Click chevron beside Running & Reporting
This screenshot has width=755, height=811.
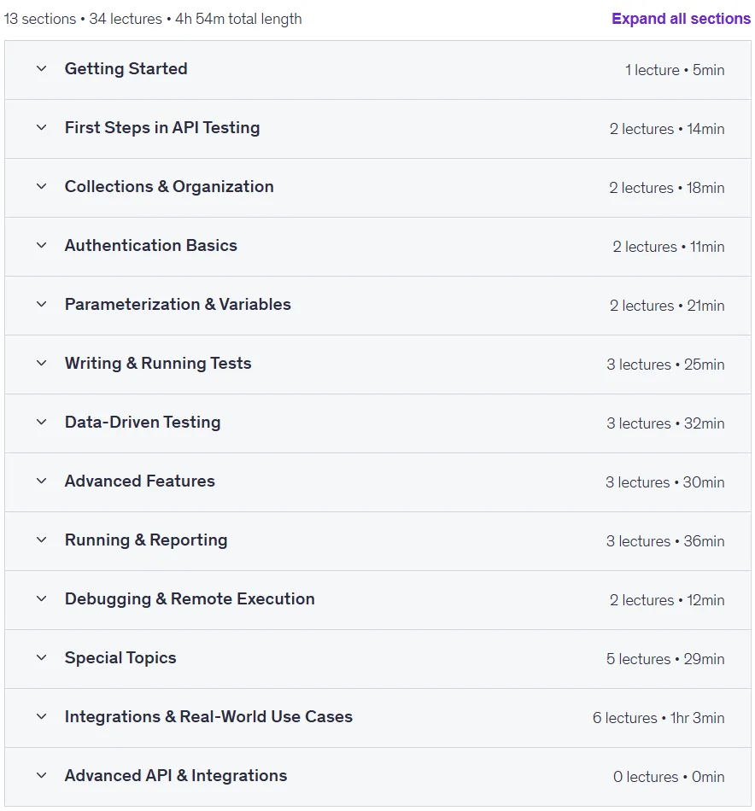(x=41, y=540)
